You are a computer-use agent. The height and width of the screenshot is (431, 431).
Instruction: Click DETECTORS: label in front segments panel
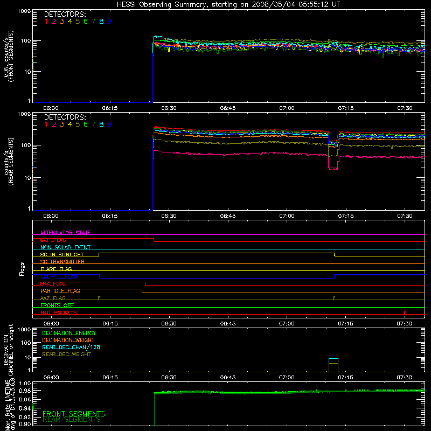(x=65, y=15)
